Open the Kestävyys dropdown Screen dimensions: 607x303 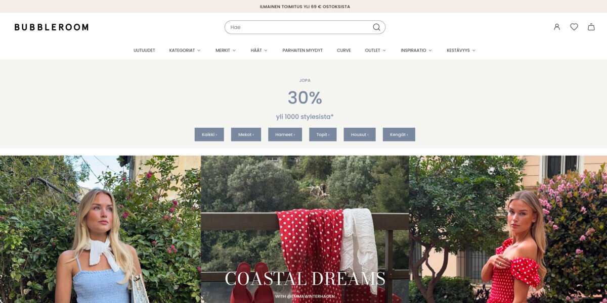[461, 50]
